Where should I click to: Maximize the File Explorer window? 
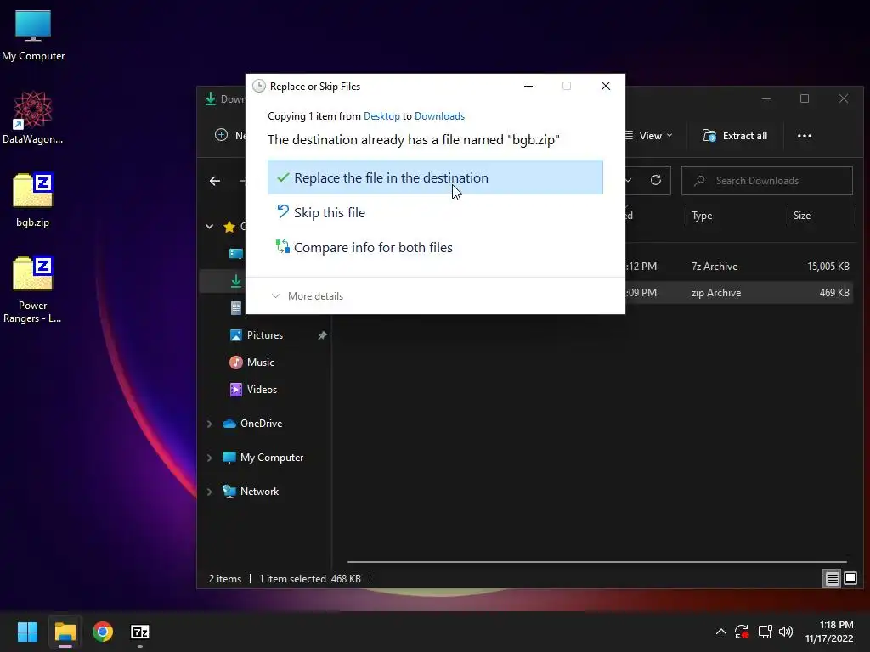805,98
